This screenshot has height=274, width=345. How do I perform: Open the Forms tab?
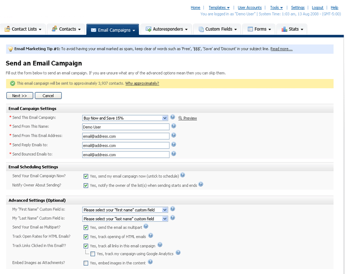(x=259, y=29)
